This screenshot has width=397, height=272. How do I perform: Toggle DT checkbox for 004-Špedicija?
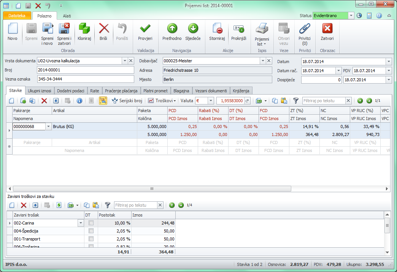coord(91,231)
